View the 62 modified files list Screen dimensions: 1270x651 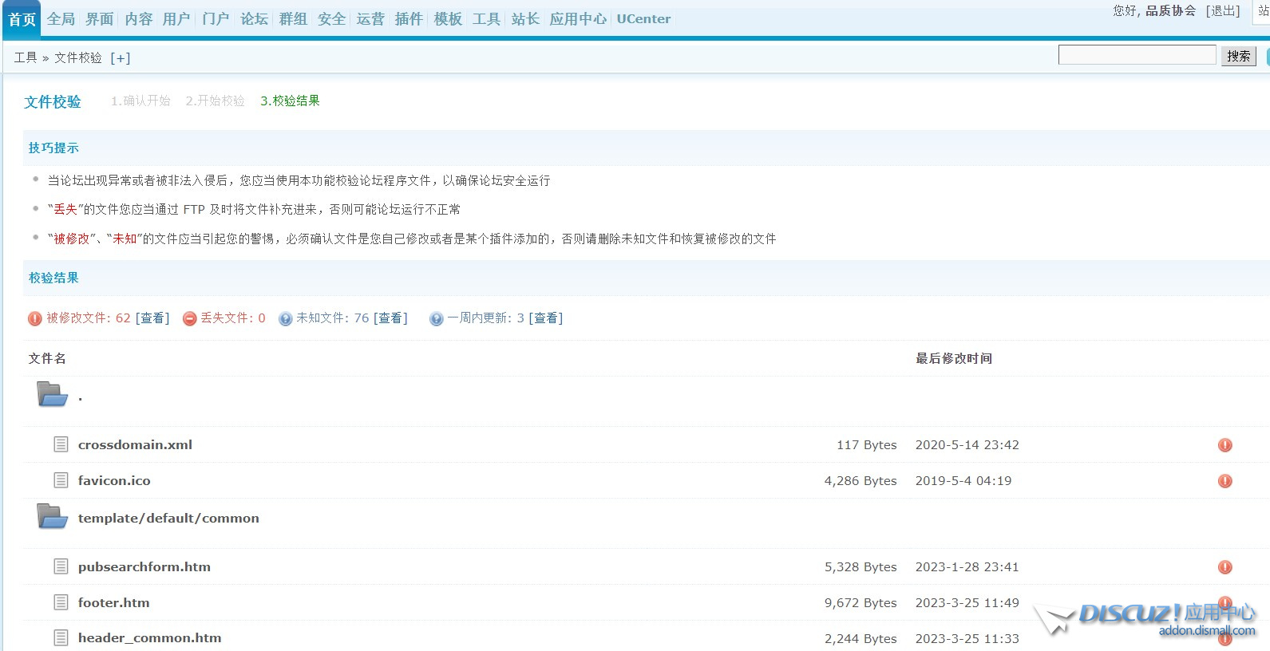(152, 318)
